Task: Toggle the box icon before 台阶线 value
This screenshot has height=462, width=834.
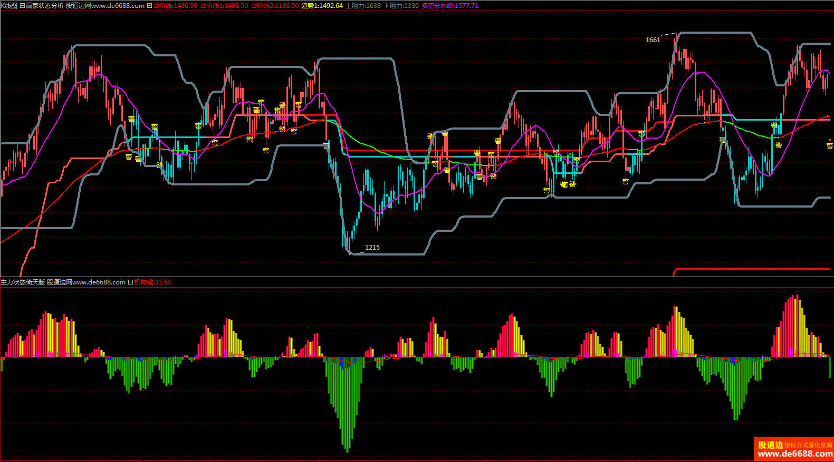Action: 150,6
